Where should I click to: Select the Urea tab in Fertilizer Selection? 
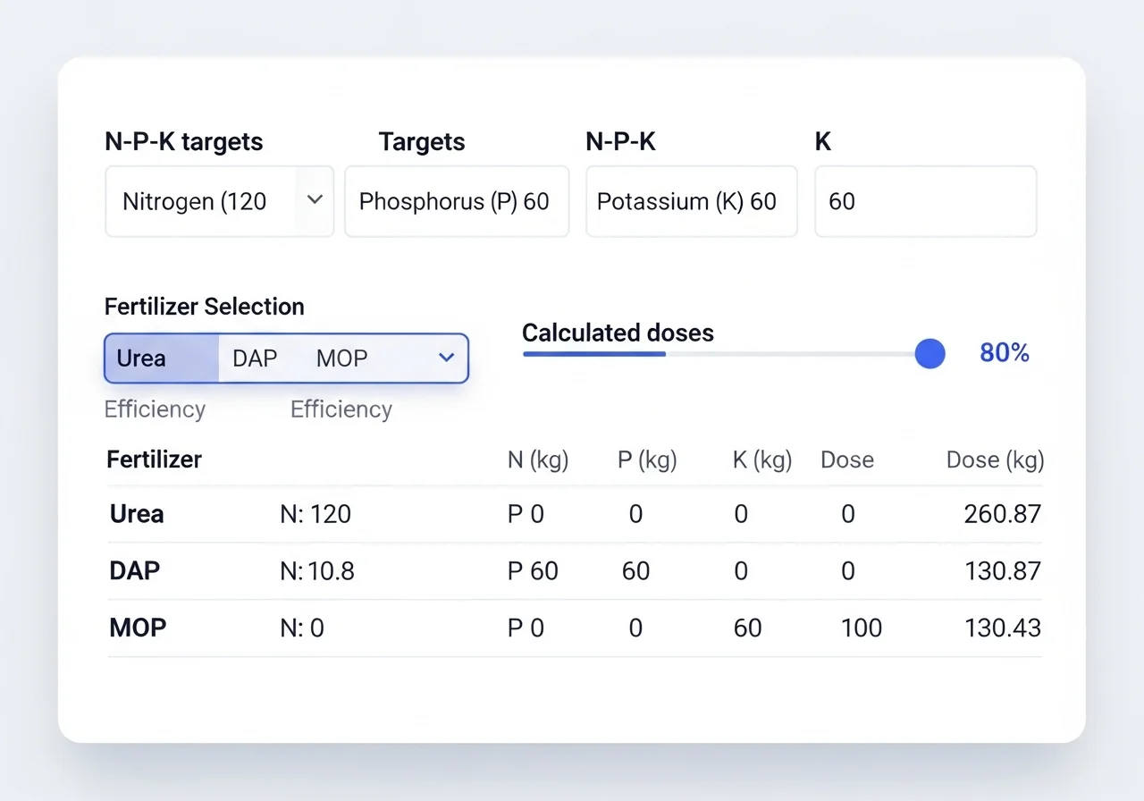point(140,358)
